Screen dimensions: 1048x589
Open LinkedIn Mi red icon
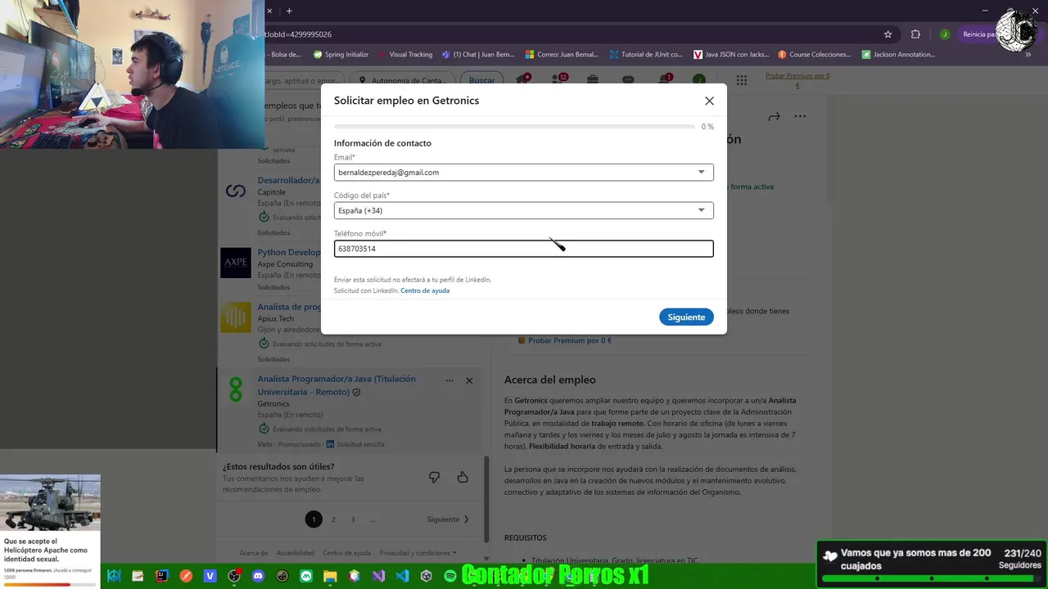pos(559,79)
